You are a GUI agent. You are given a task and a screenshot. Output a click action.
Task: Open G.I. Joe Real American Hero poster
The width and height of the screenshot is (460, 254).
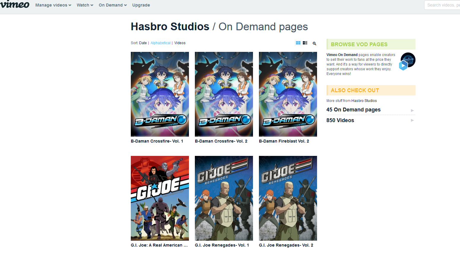click(x=160, y=198)
